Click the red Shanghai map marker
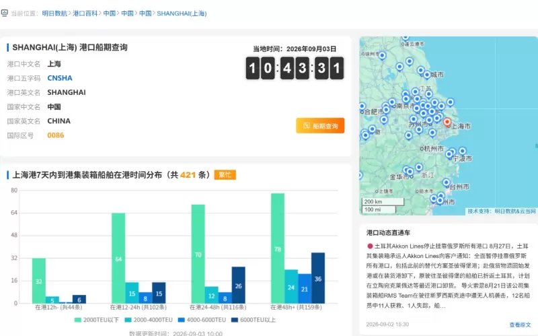This screenshot has height=336, width=538. pyautogui.click(x=447, y=122)
